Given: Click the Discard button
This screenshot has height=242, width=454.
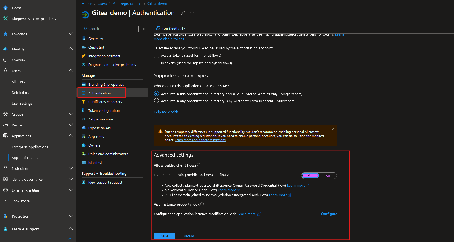Looking at the screenshot, I should pos(188,236).
